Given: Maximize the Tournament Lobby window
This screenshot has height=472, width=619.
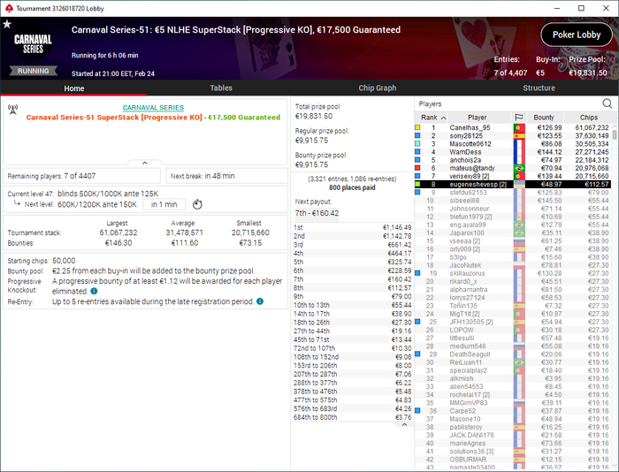Looking at the screenshot, I should (581, 8).
